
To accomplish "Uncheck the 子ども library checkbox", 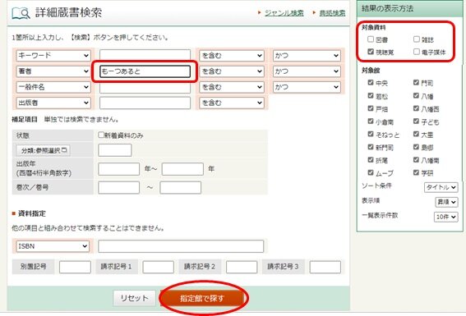I will click(416, 121).
